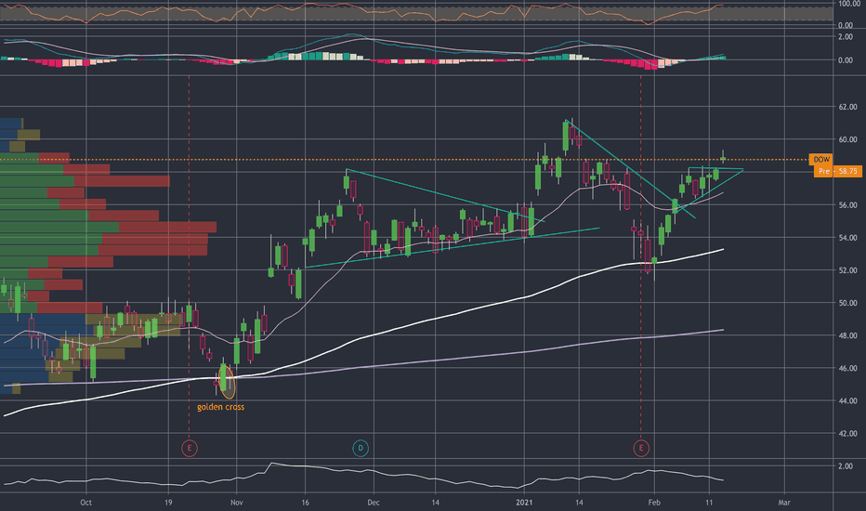866x511 pixels.
Task: Click the Nov date label on time axis
Action: [236, 502]
